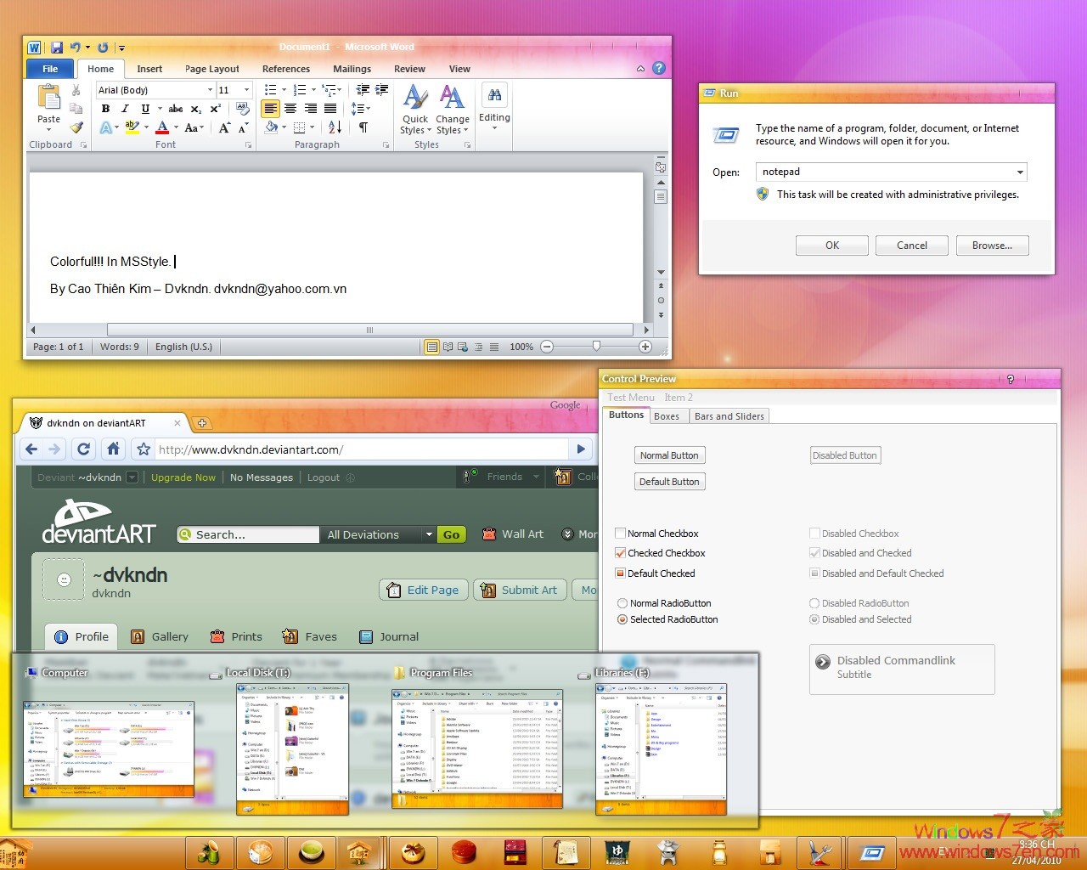Image resolution: width=1087 pixels, height=870 pixels.
Task: Open the Bars and Sliders tab
Action: [x=729, y=415]
